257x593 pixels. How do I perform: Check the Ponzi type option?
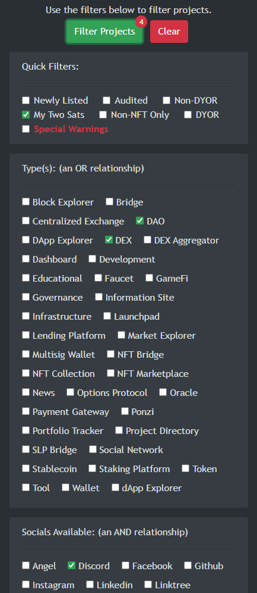(125, 411)
